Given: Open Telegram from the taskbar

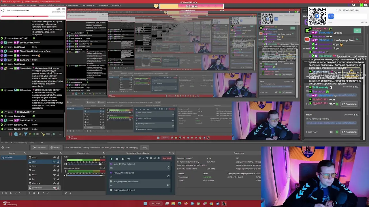Looking at the screenshot, I should (192, 204).
